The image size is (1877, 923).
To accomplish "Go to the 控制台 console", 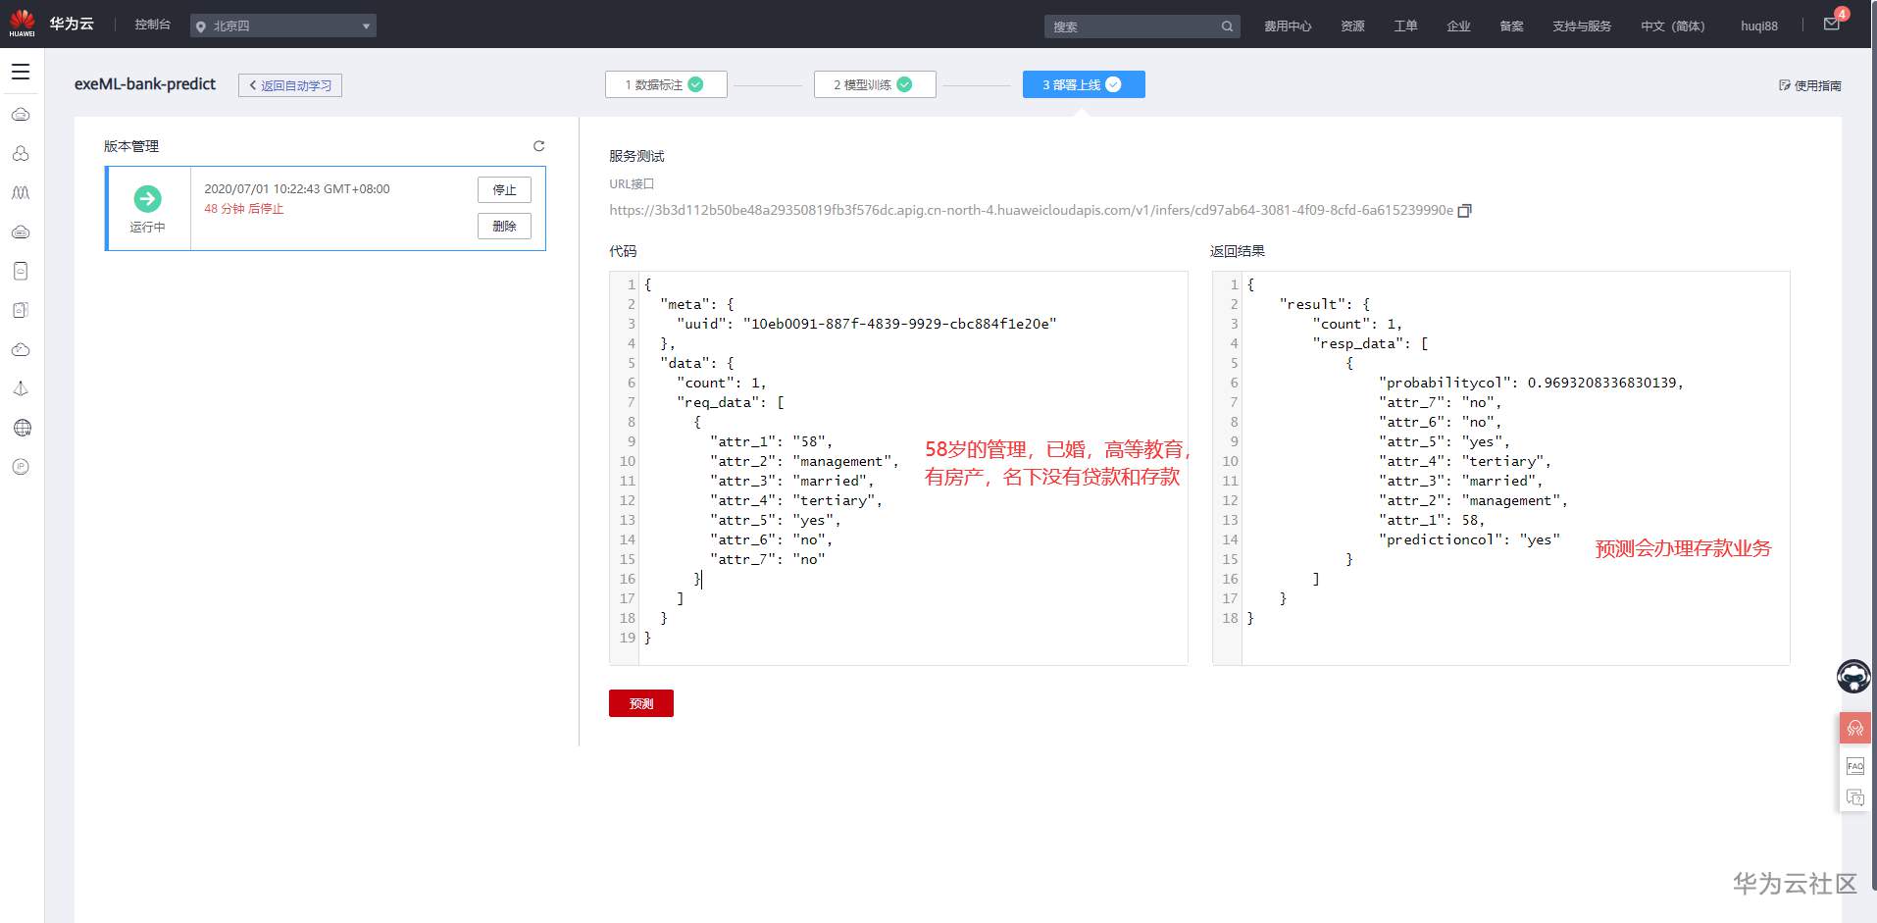I will 153,25.
